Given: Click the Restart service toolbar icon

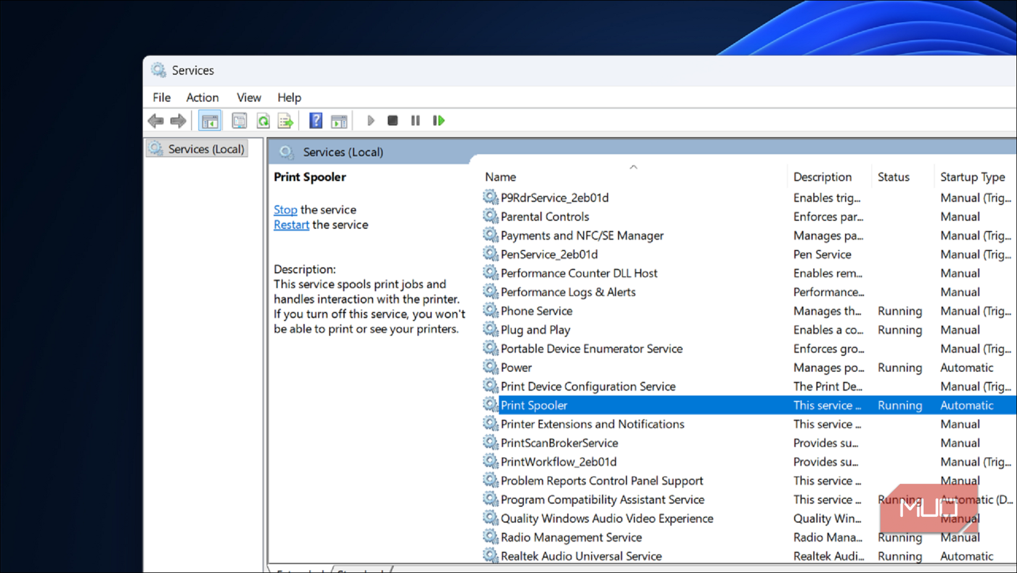Looking at the screenshot, I should [x=439, y=120].
